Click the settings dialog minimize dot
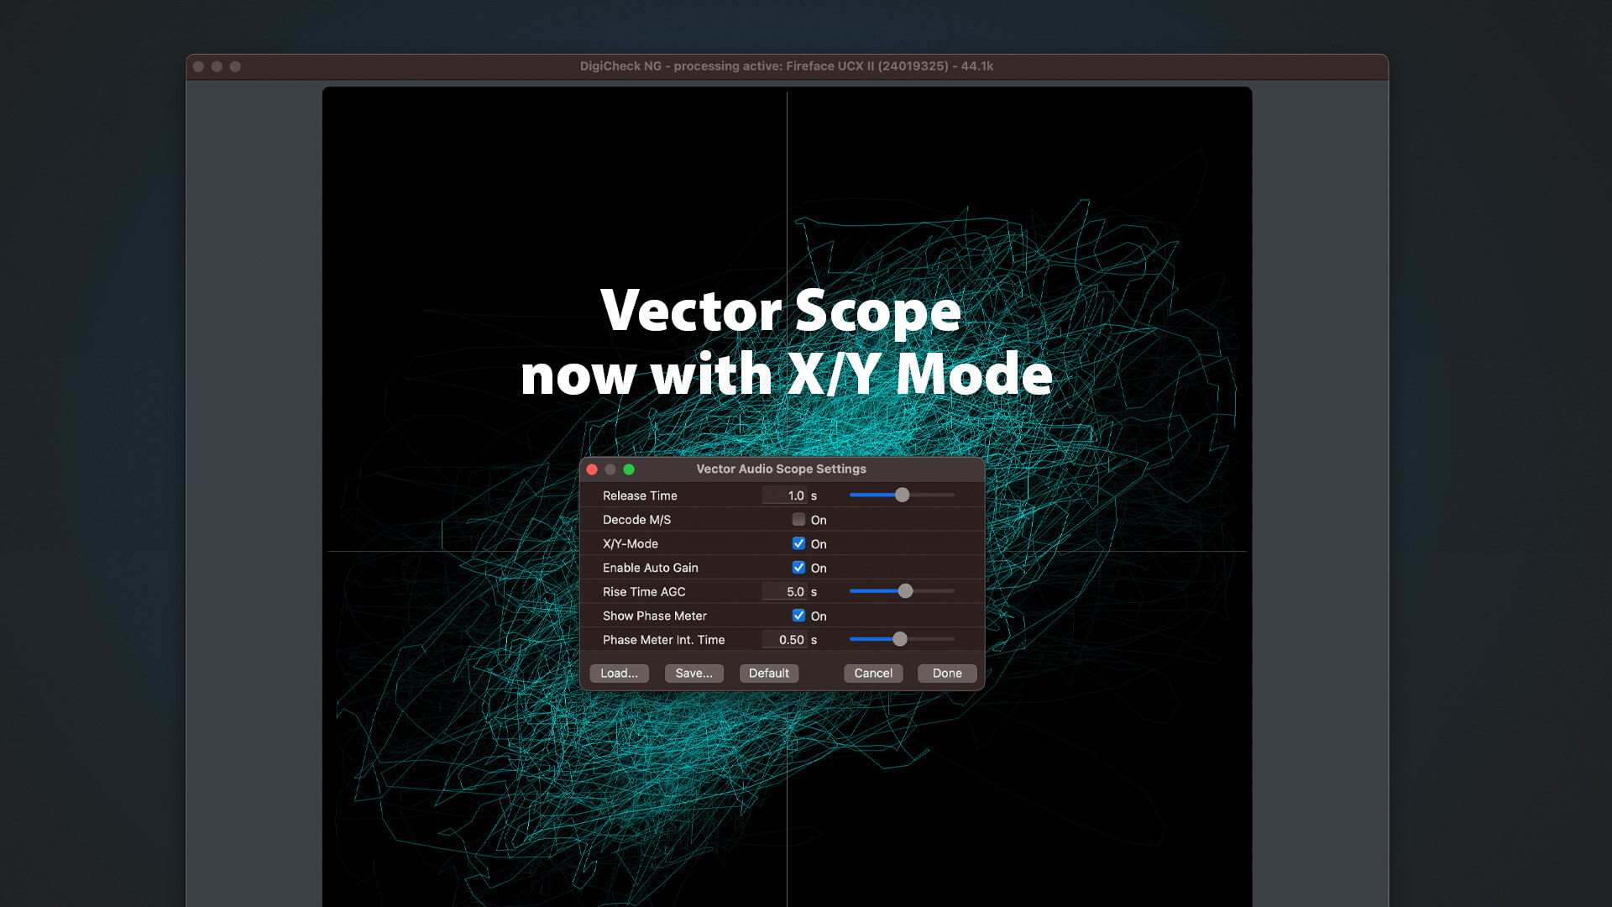1612x907 pixels. coord(610,469)
